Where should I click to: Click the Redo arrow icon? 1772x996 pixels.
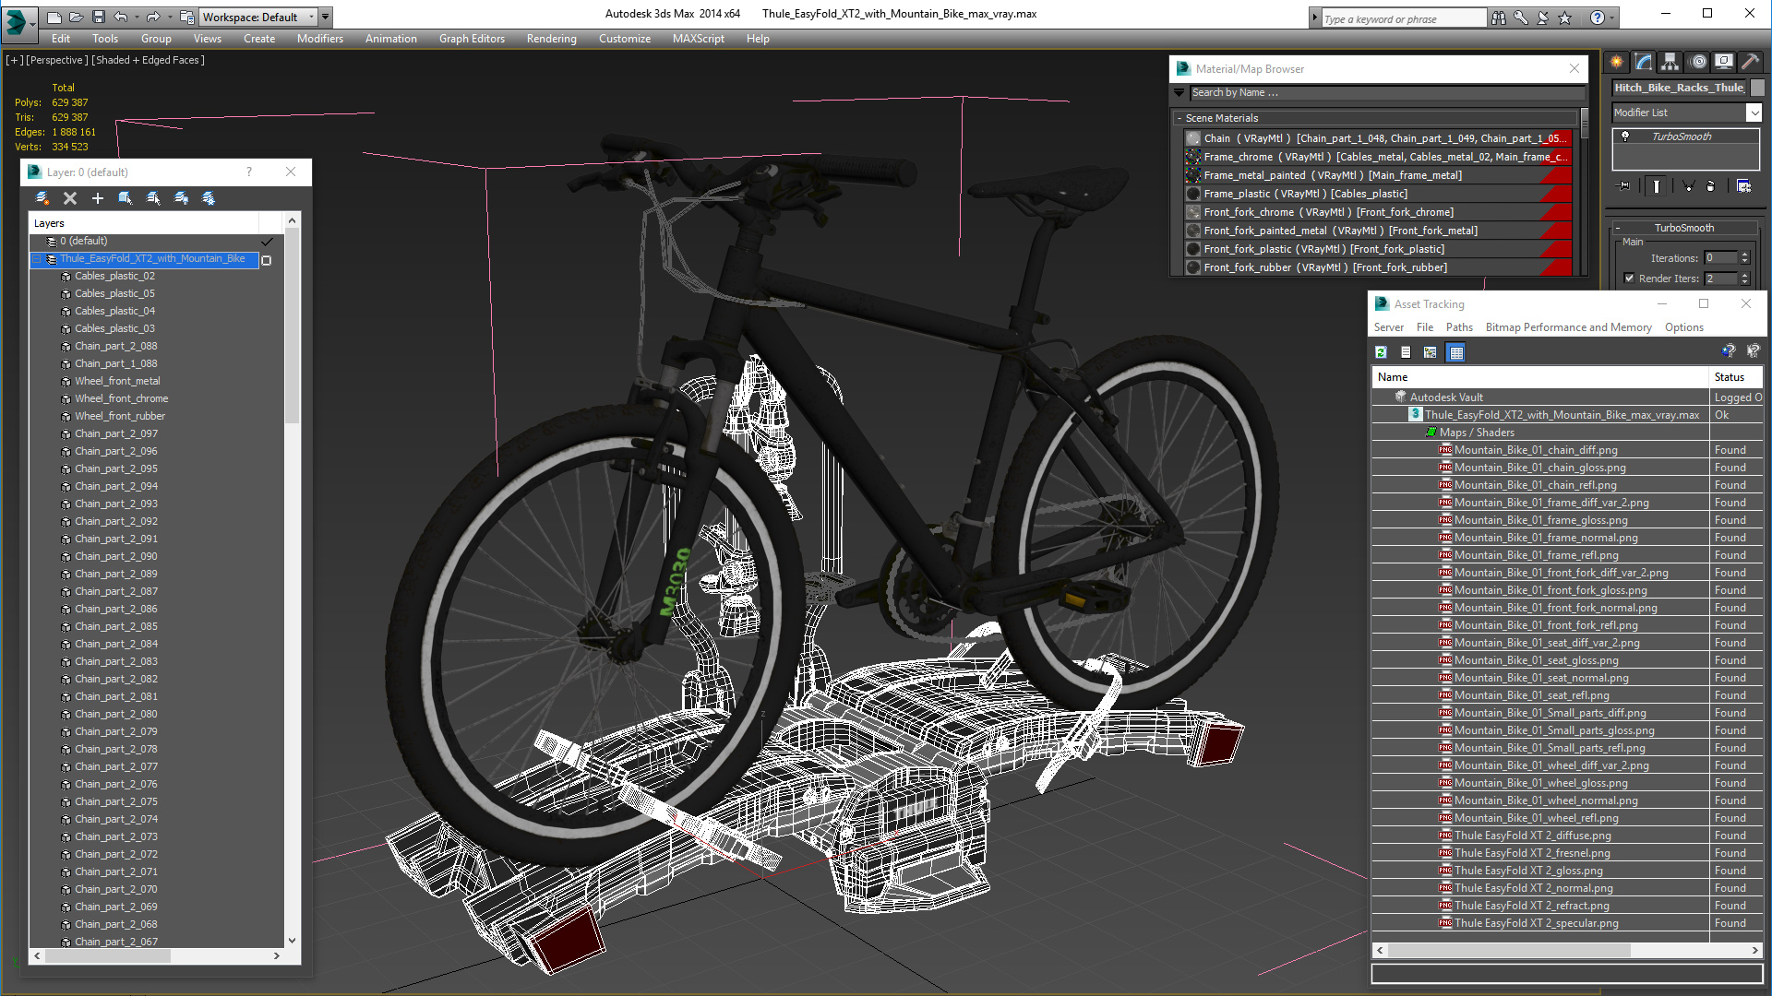coord(153,17)
